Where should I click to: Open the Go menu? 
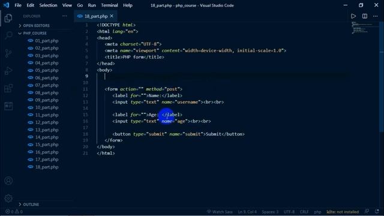tap(80, 5)
